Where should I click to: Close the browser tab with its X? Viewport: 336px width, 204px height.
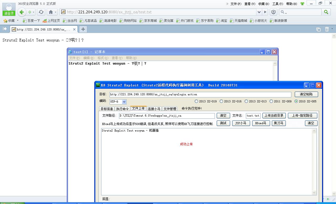[x=74, y=29]
